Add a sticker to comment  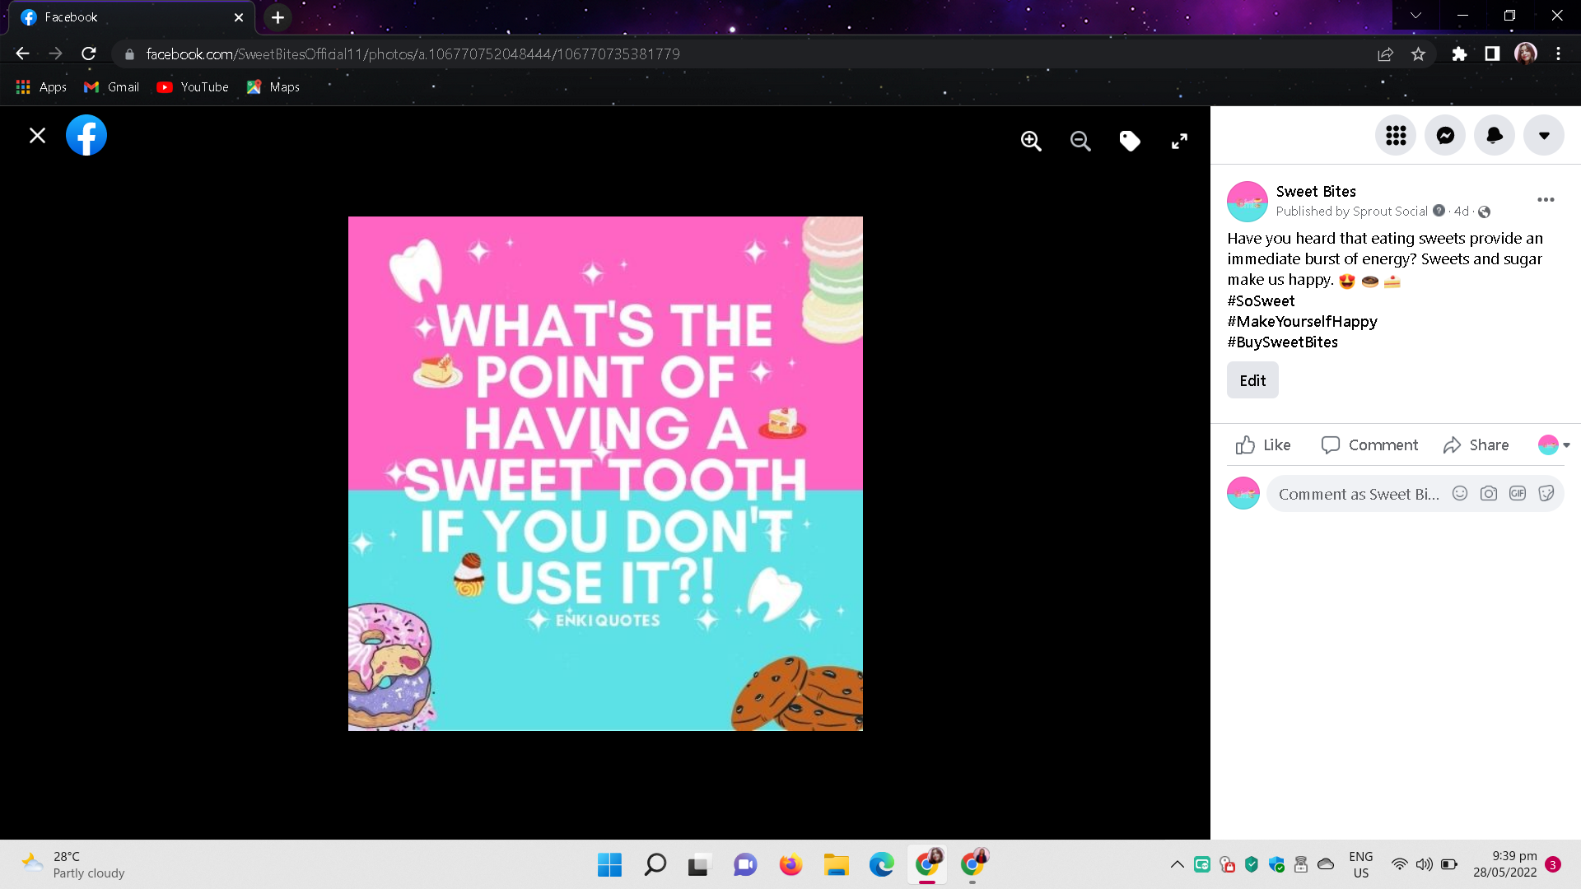1546,494
